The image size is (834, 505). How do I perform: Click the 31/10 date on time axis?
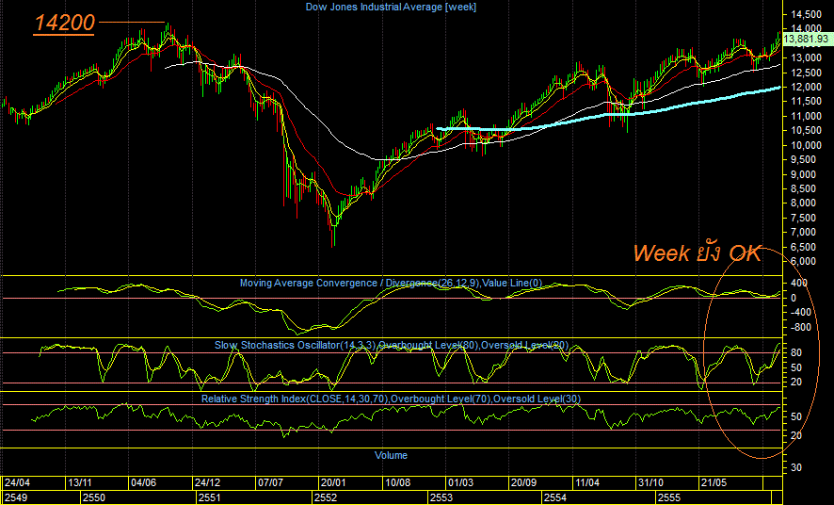[x=651, y=482]
